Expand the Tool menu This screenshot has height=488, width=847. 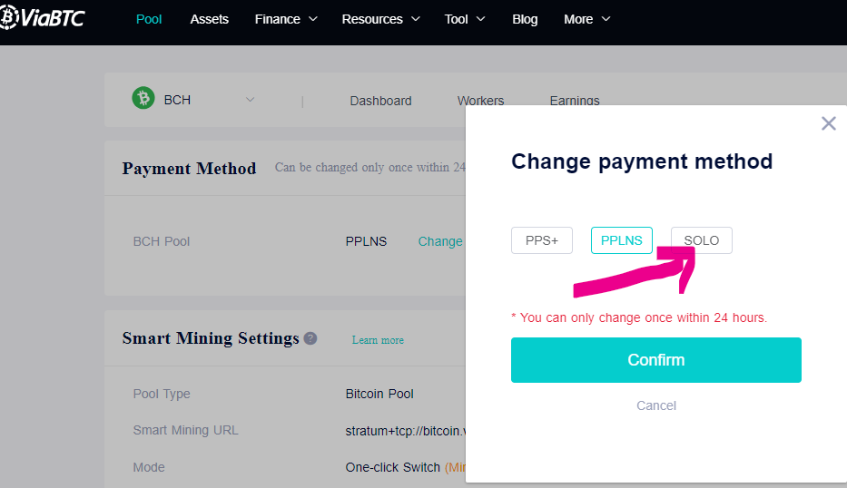465,19
